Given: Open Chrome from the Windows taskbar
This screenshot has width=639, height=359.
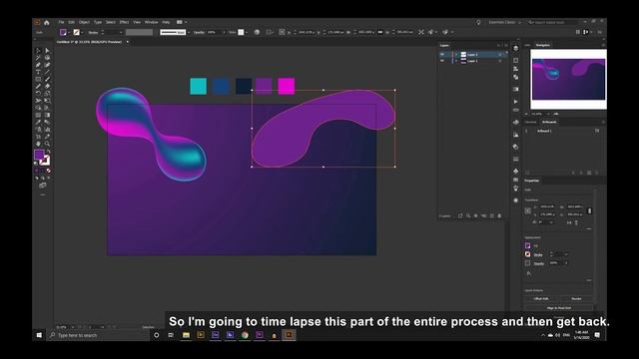Looking at the screenshot, I should click(245, 335).
